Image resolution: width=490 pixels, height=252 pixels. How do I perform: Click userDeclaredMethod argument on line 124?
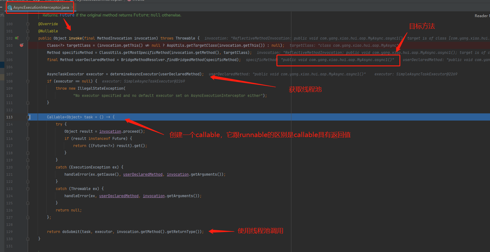tap(119, 196)
